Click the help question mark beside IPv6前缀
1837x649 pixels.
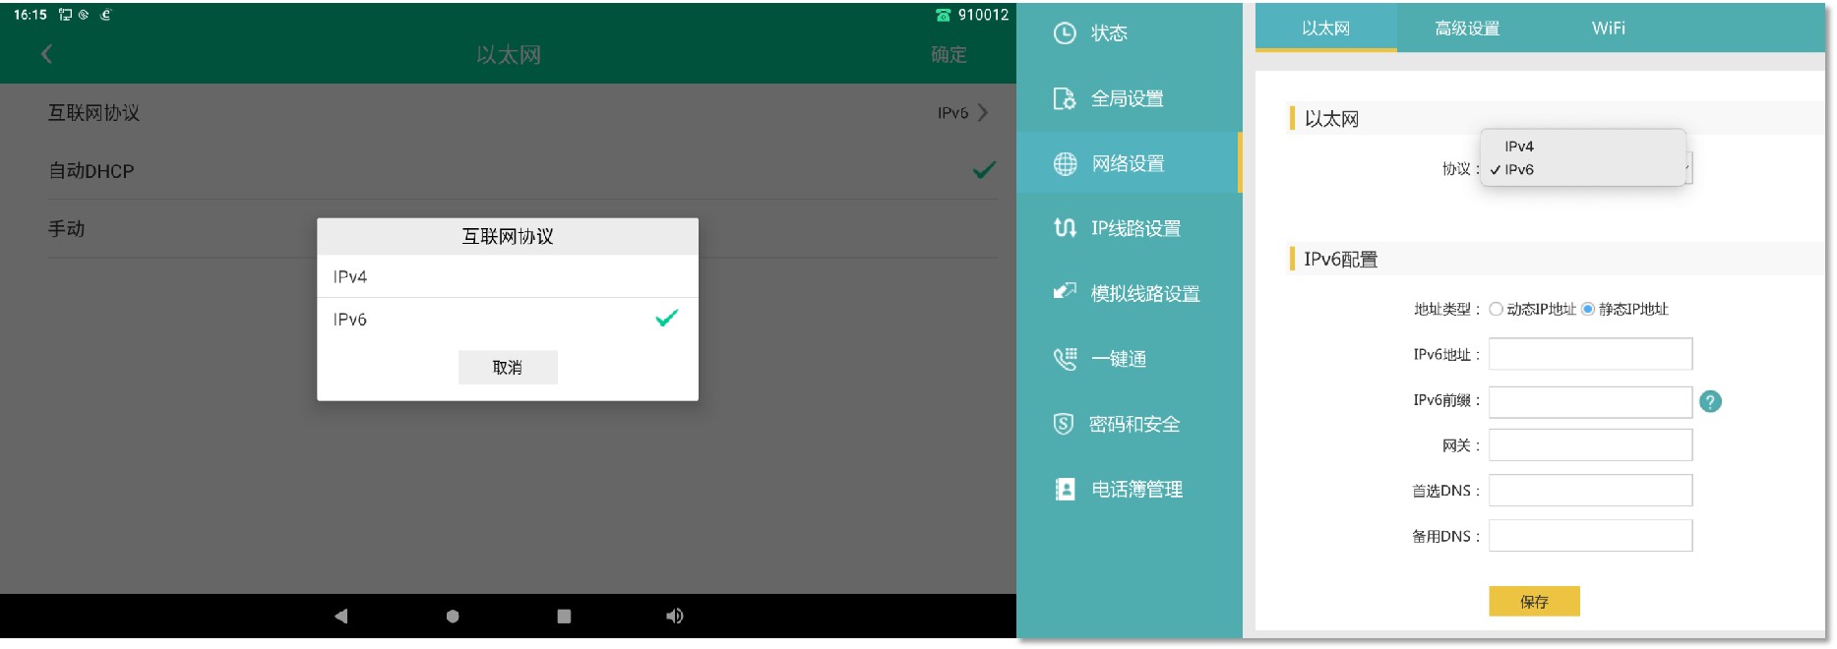1710,401
